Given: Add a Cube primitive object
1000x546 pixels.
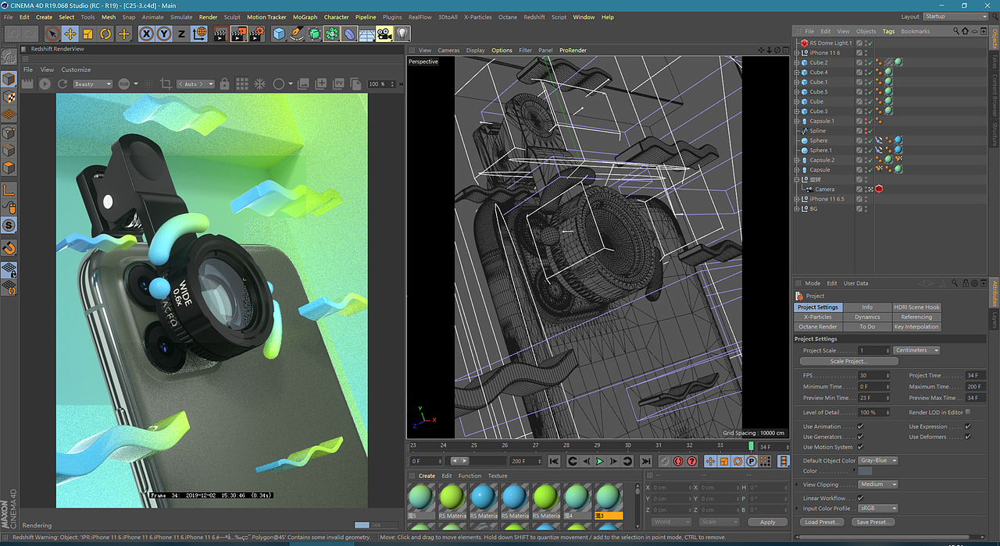Looking at the screenshot, I should (279, 34).
